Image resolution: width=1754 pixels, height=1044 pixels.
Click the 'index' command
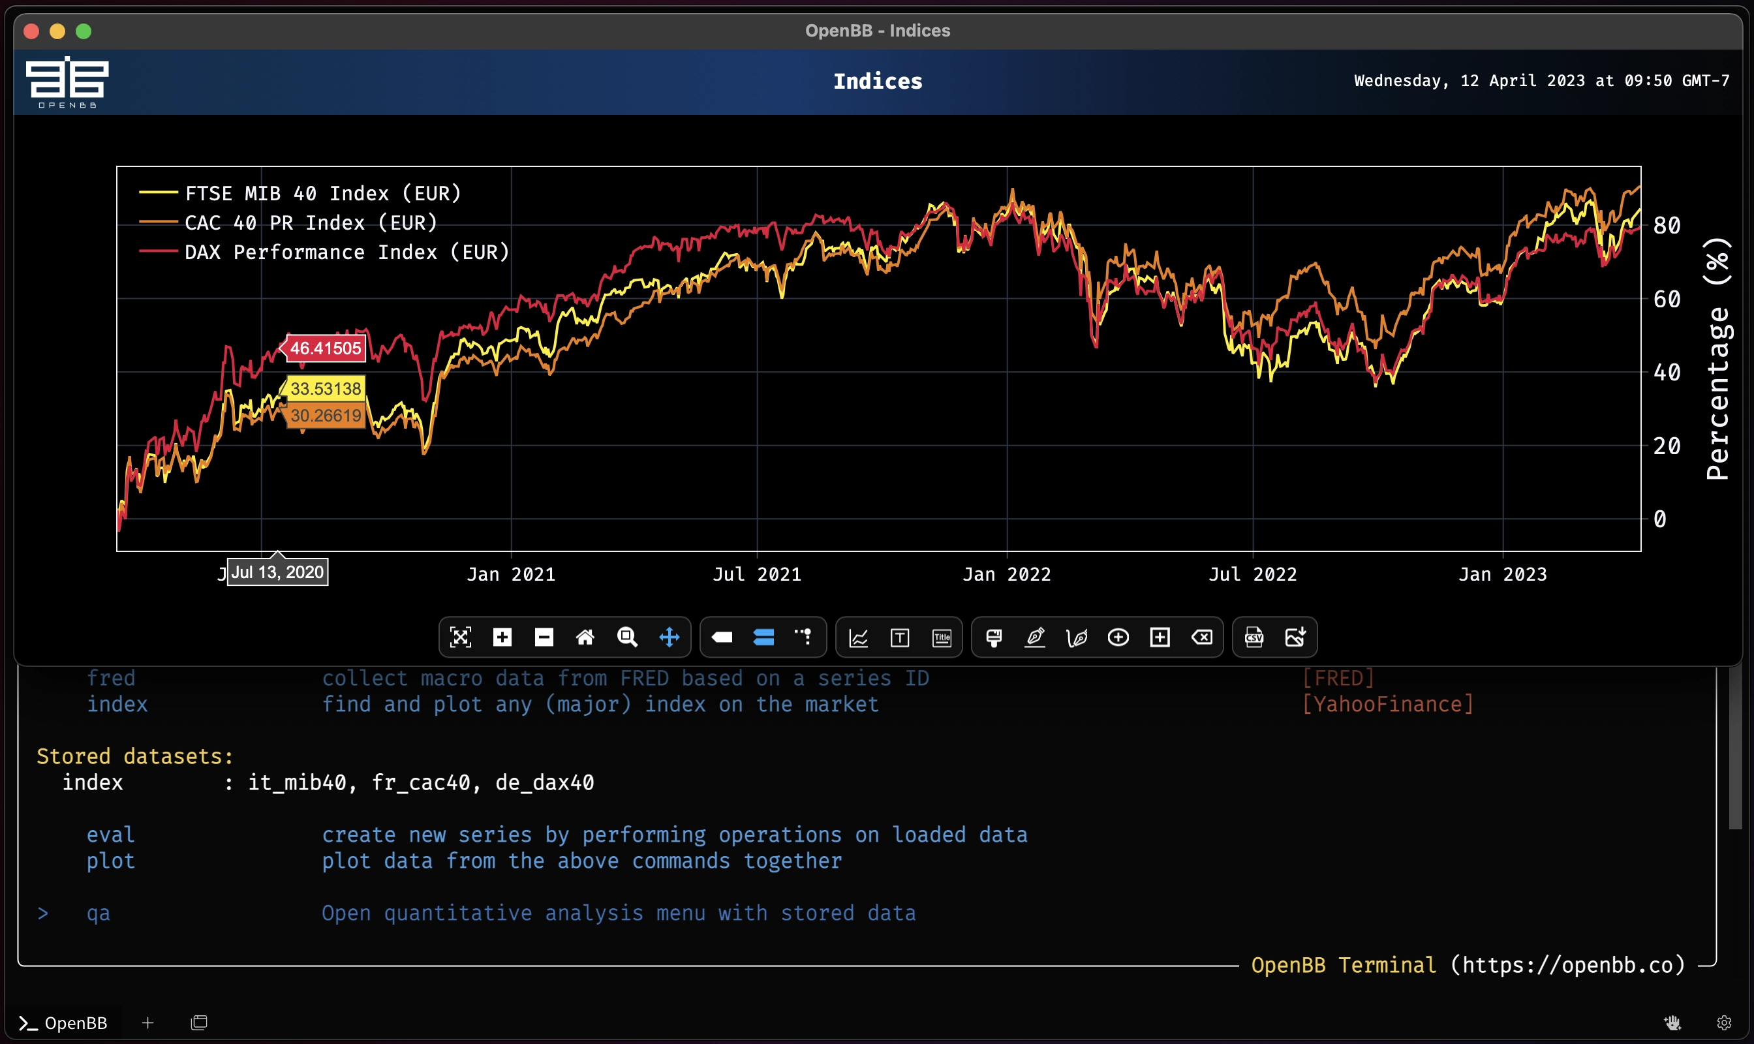pyautogui.click(x=117, y=704)
